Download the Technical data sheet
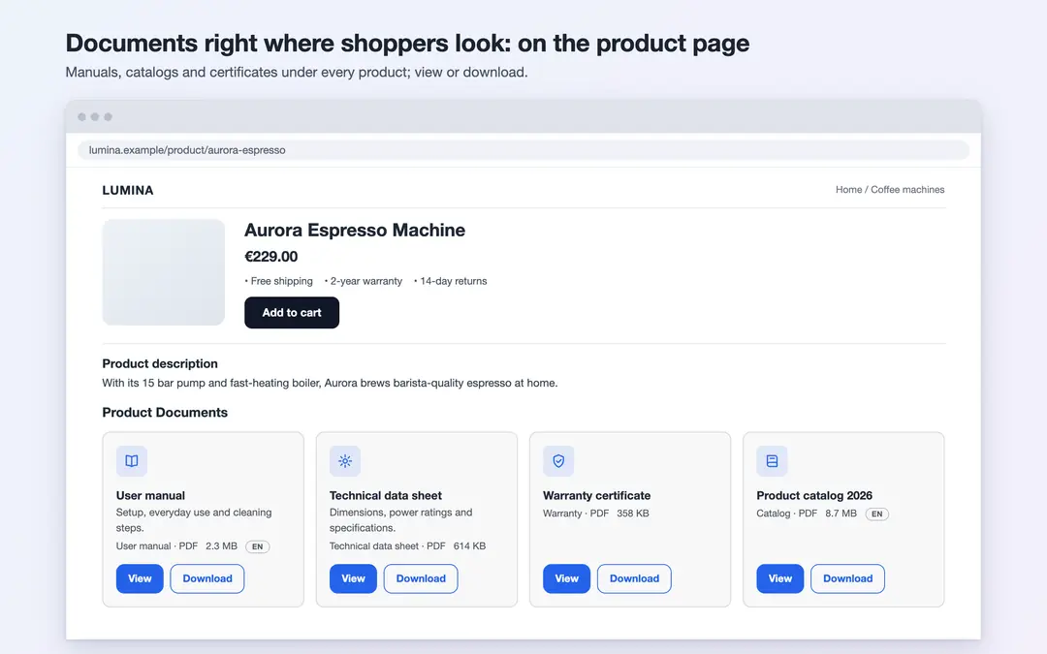The image size is (1047, 654). click(421, 578)
